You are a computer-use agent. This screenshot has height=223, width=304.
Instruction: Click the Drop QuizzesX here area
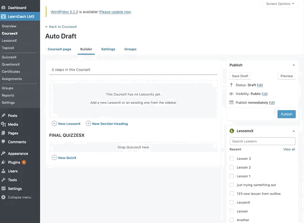(133, 147)
